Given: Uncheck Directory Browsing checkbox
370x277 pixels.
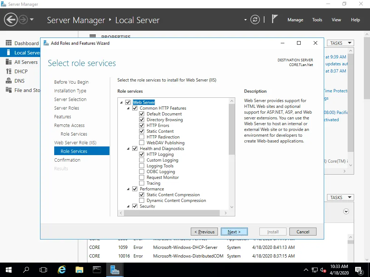Looking at the screenshot, I should [142, 120].
